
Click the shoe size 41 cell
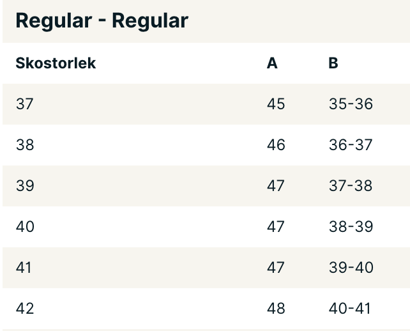pyautogui.click(x=24, y=268)
